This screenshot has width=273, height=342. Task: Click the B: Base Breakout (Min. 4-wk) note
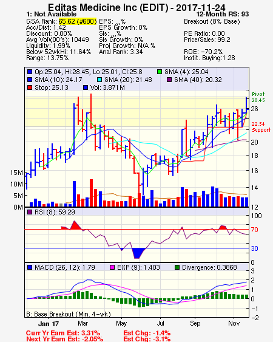click(69, 314)
